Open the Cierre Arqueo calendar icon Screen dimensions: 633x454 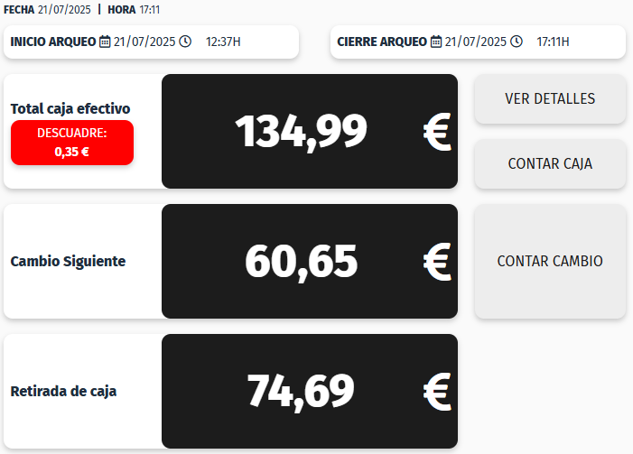tap(436, 42)
